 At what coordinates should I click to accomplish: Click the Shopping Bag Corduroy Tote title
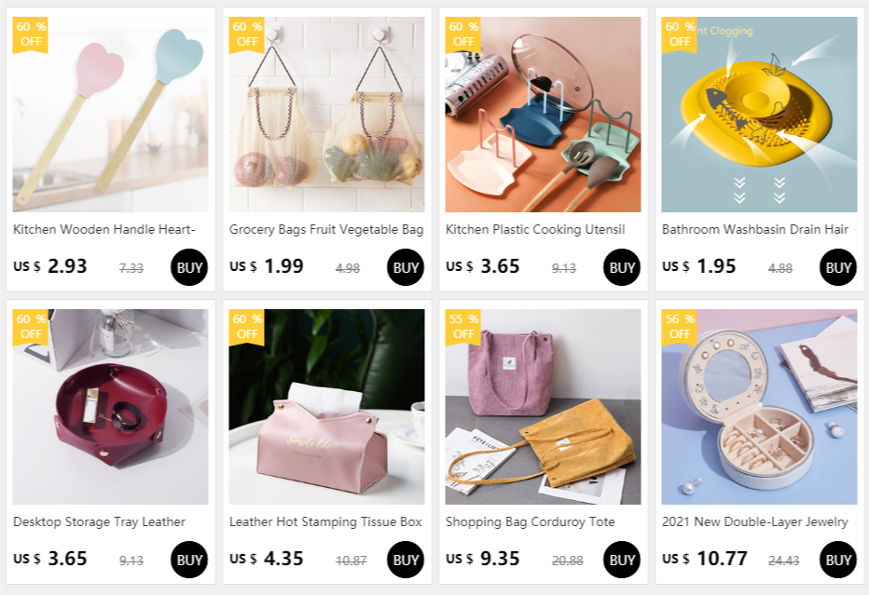pos(530,522)
